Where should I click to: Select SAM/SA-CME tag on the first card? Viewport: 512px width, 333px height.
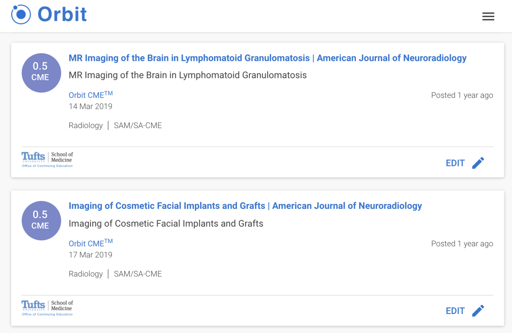[138, 125]
